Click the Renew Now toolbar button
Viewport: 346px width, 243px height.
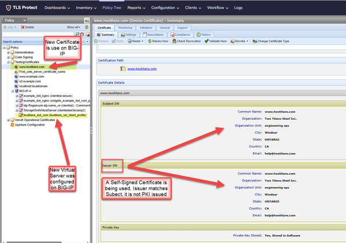tap(158, 41)
